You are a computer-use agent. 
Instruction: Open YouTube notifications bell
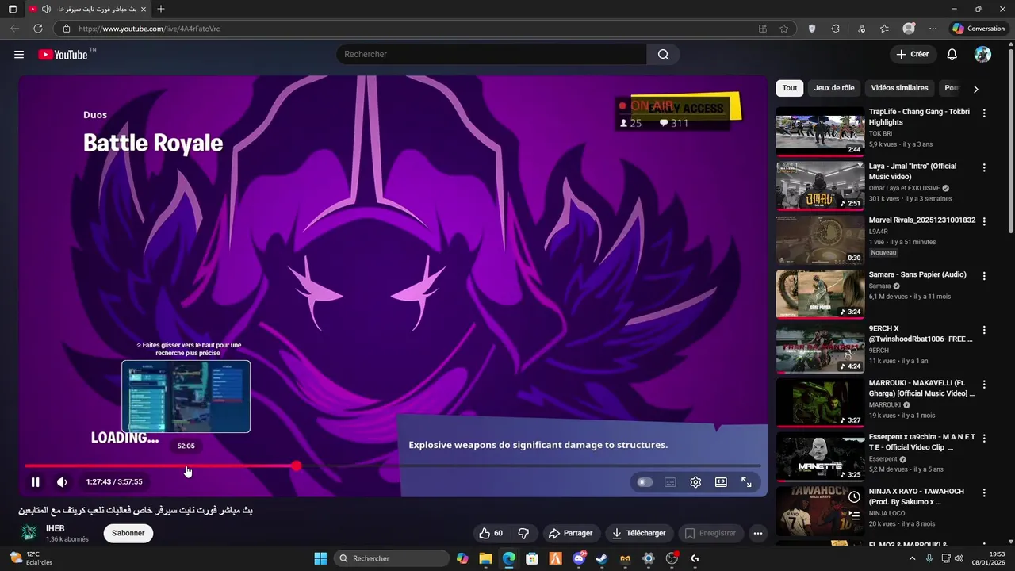pos(952,54)
